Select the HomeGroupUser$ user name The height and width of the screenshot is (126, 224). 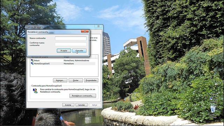coord(42,64)
